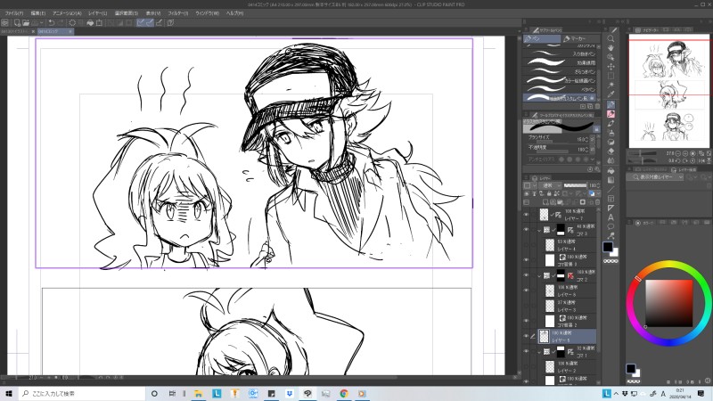Image resolution: width=713 pixels, height=401 pixels.
Task: Open the 編集(E) menu
Action: pos(37,13)
